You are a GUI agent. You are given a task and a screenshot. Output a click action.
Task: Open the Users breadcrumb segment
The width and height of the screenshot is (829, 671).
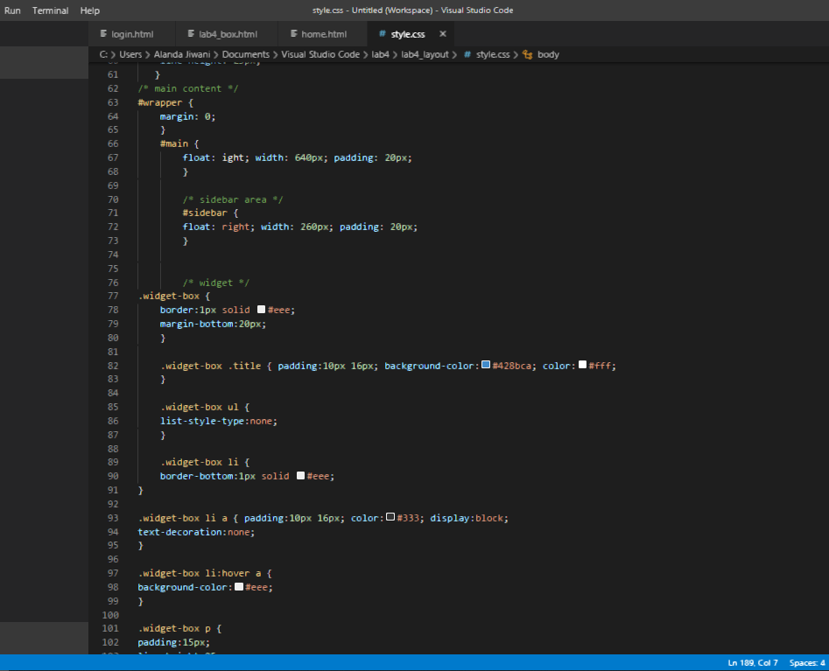pyautogui.click(x=130, y=54)
